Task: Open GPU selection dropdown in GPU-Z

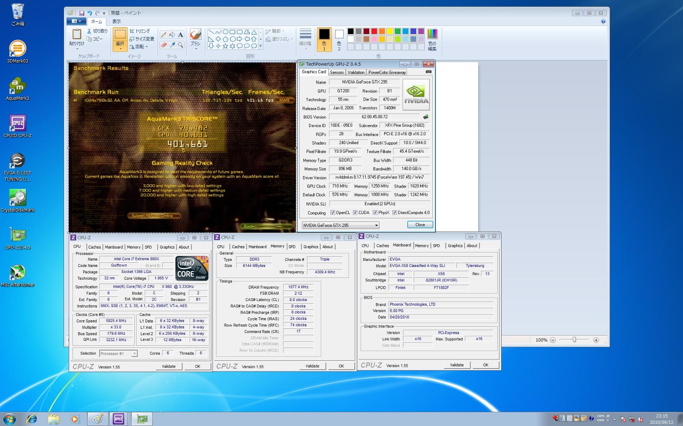Action: tap(340, 225)
